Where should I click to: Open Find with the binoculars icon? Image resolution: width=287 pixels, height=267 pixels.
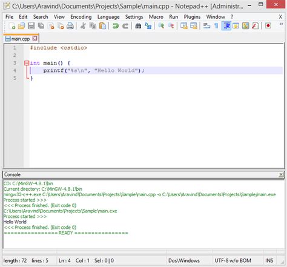(x=138, y=26)
